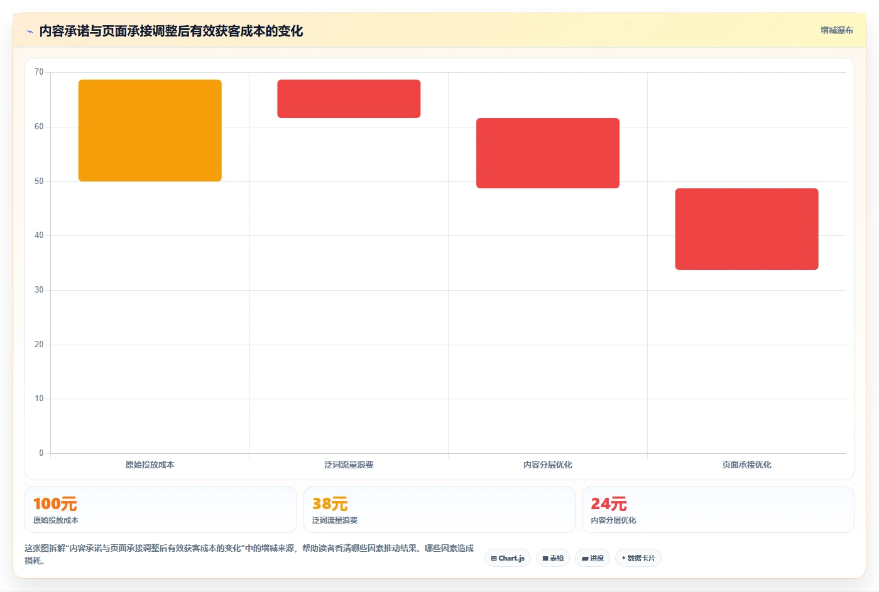Screen dimensions: 879x592
Task: Click the chart title 内容承诺与页面承接调整后有效获客成本的变化
Action: point(171,31)
